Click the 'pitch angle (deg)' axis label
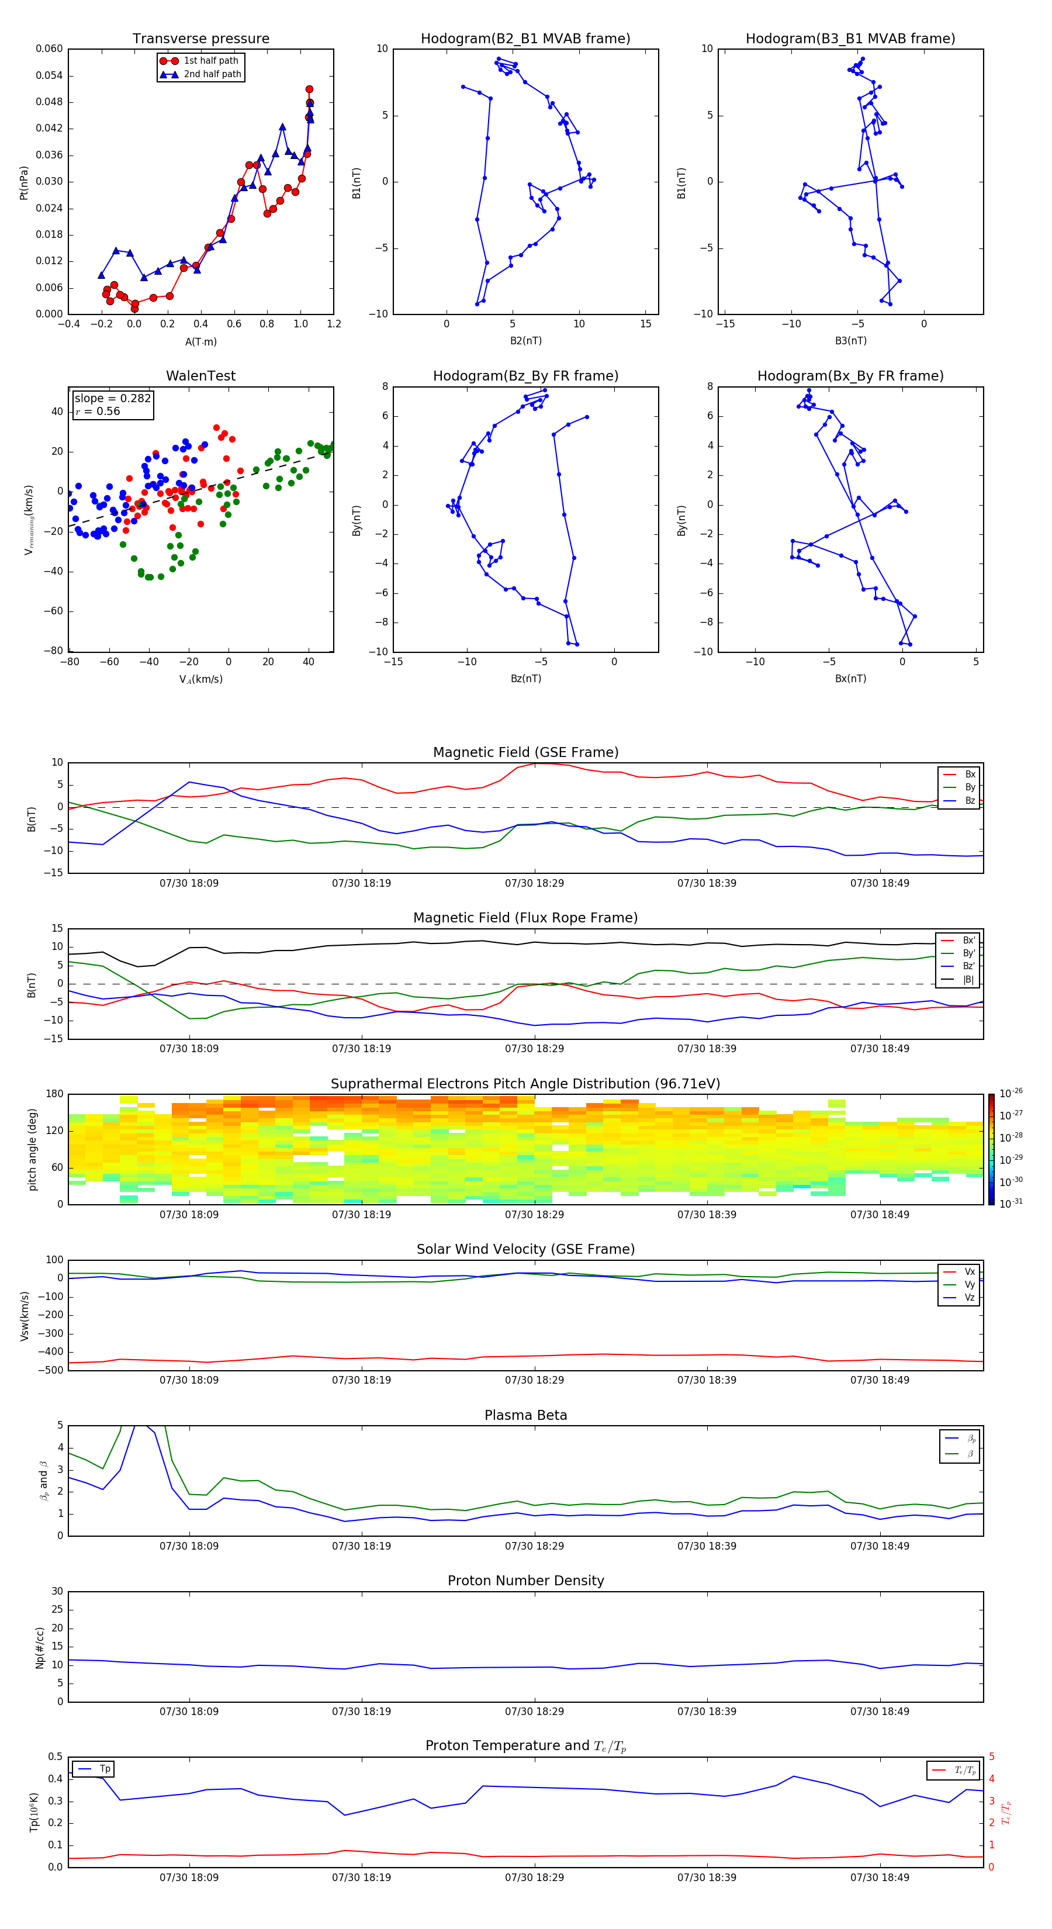 tap(32, 1149)
